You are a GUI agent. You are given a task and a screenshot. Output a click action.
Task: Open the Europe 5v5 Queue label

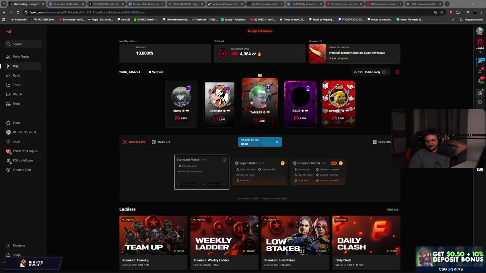(x=260, y=31)
